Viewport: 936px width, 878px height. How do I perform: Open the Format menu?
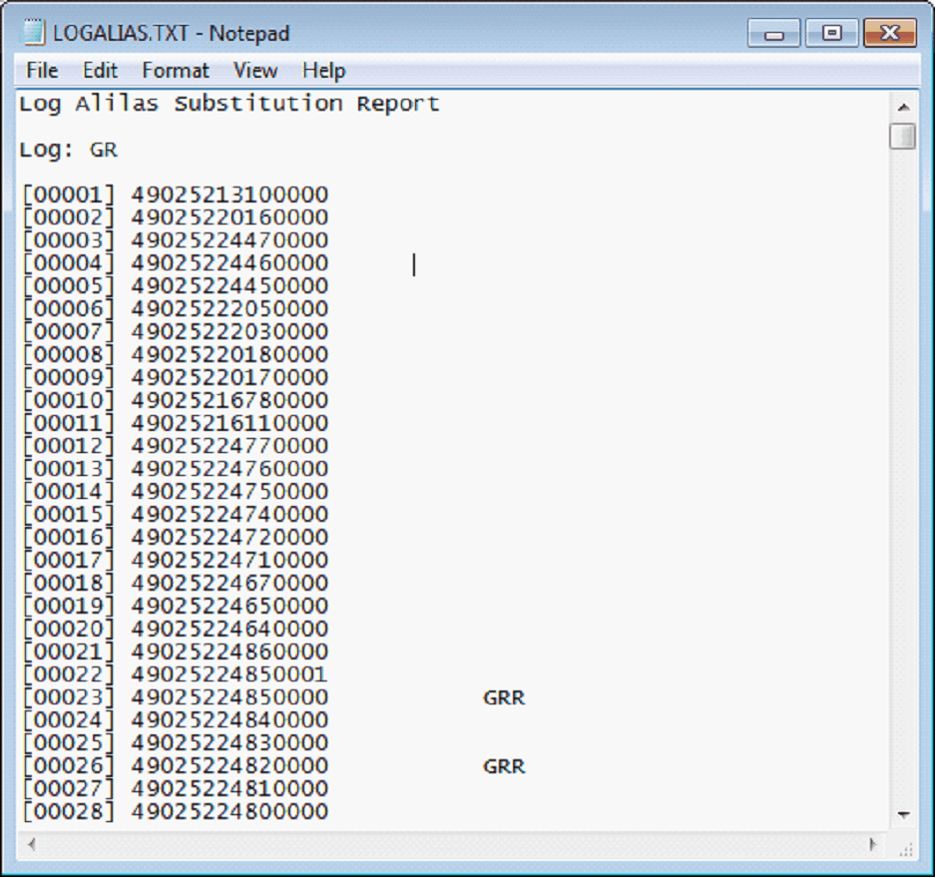pos(176,71)
